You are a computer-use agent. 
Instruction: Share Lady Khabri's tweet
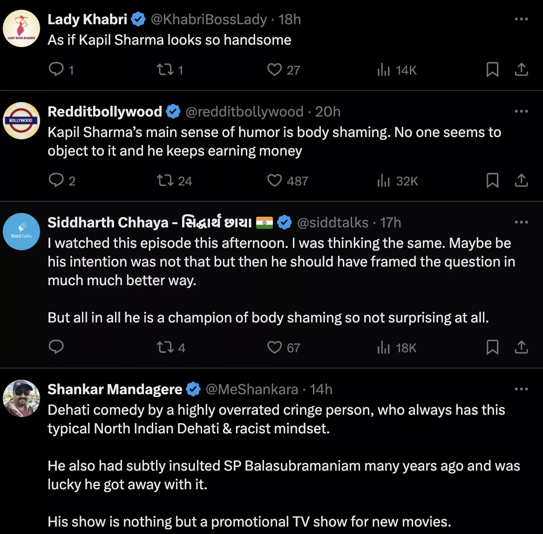tap(521, 69)
